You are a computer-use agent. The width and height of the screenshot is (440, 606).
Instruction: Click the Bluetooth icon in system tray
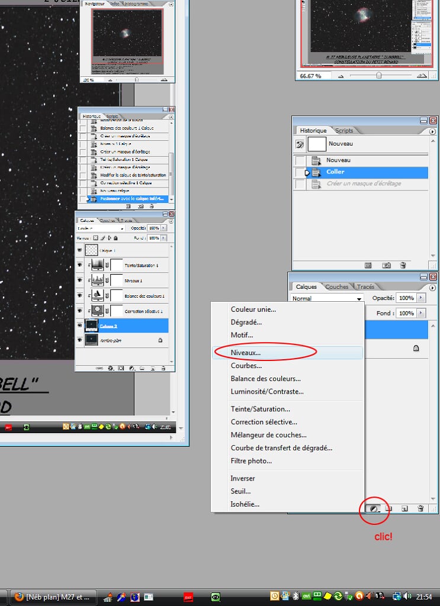coord(296,596)
